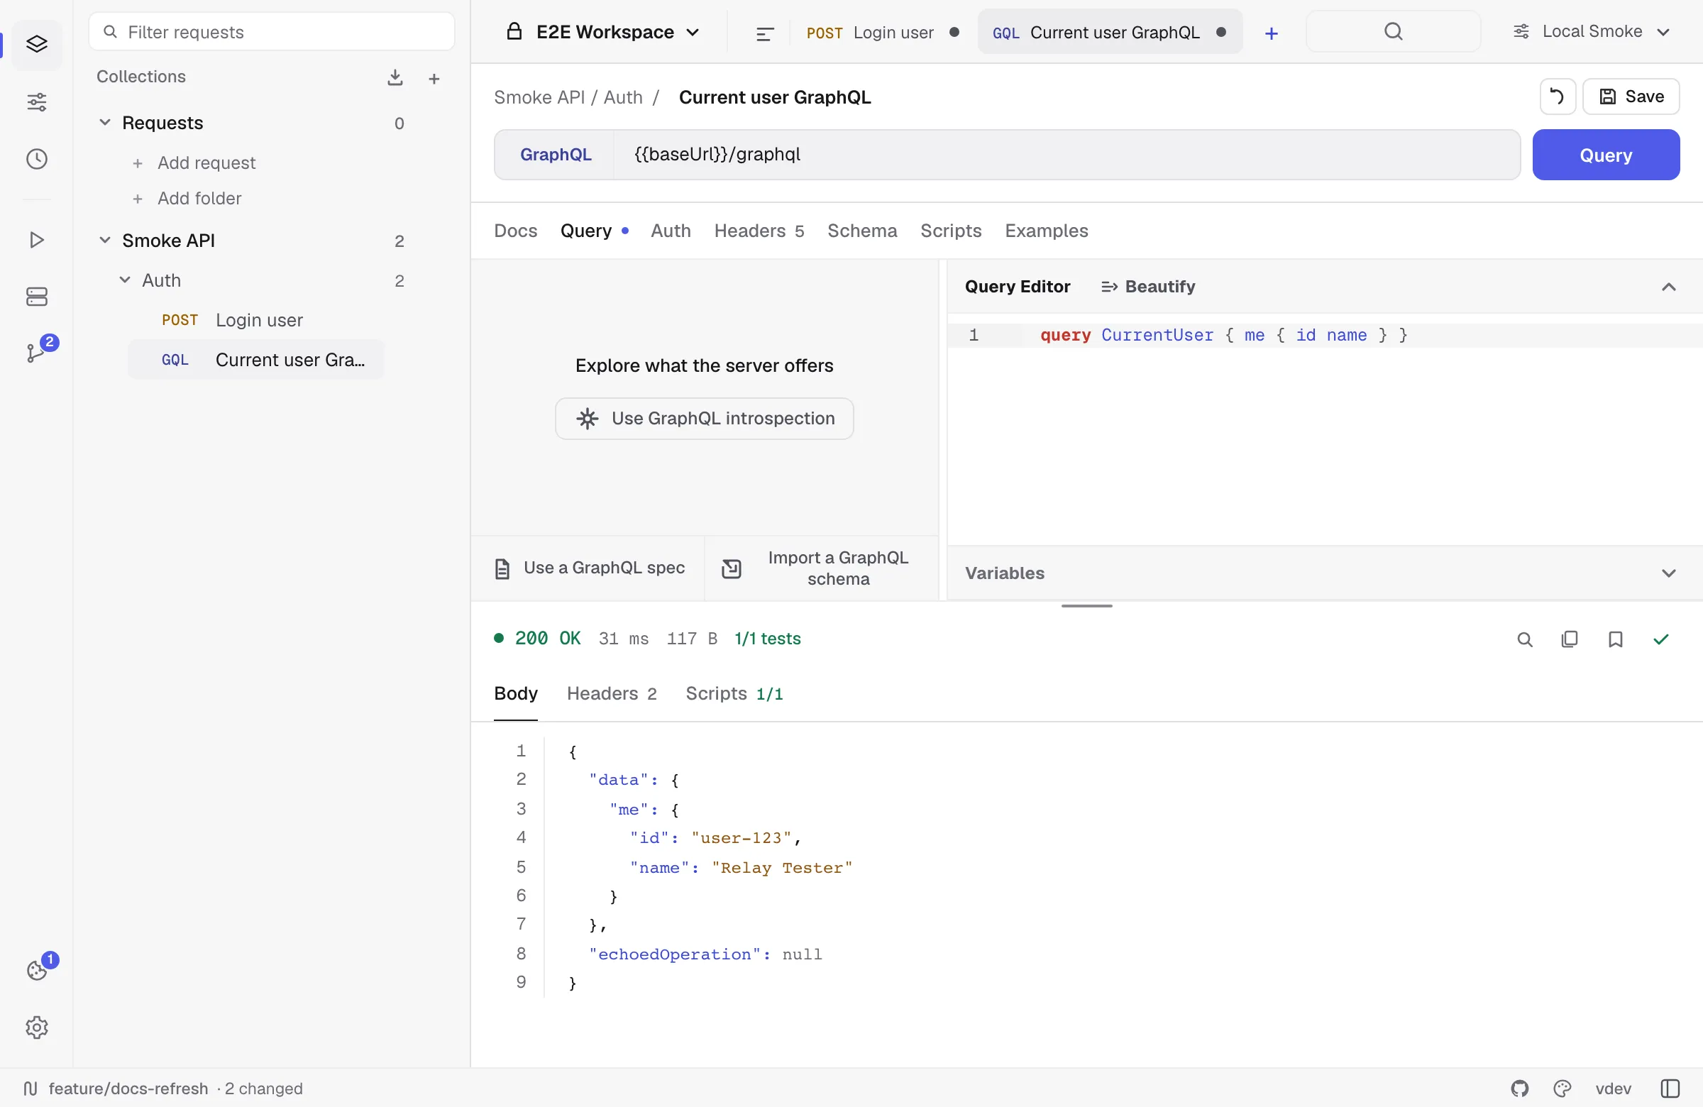
Task: Collapse the Smoke API collection
Action: coord(104,240)
